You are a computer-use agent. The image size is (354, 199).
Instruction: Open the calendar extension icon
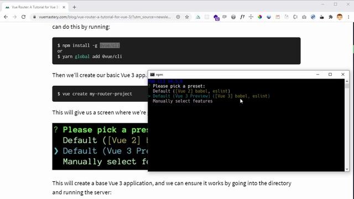coord(278,17)
